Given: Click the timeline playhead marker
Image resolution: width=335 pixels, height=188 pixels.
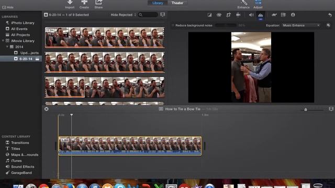Looking at the screenshot, I should (x=72, y=115).
